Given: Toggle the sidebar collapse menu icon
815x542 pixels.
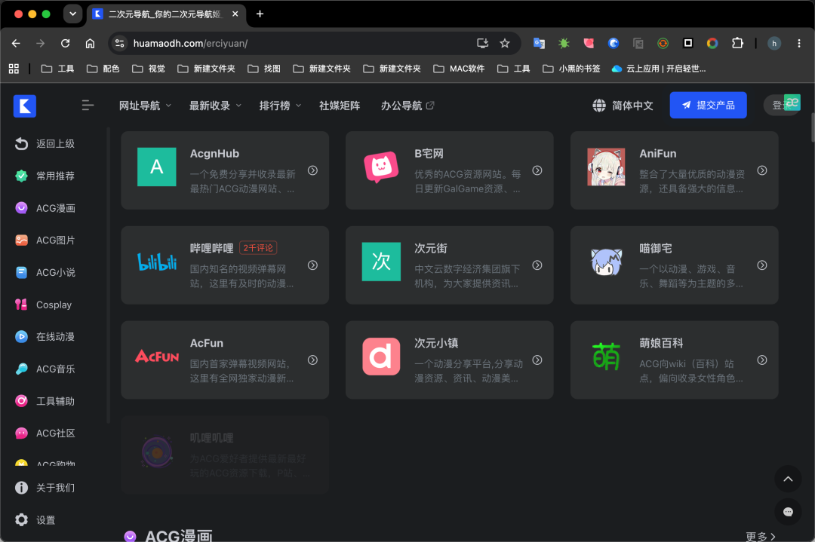Looking at the screenshot, I should click(x=88, y=106).
